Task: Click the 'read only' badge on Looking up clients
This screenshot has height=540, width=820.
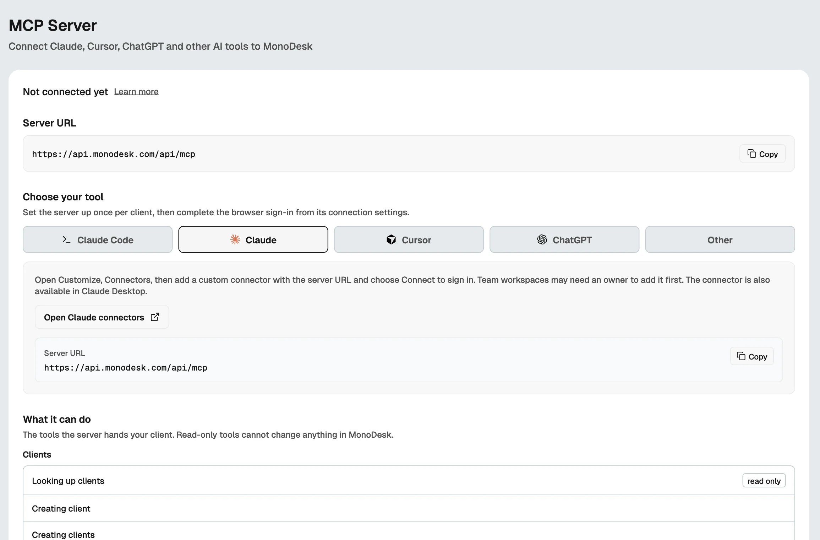Action: (764, 481)
